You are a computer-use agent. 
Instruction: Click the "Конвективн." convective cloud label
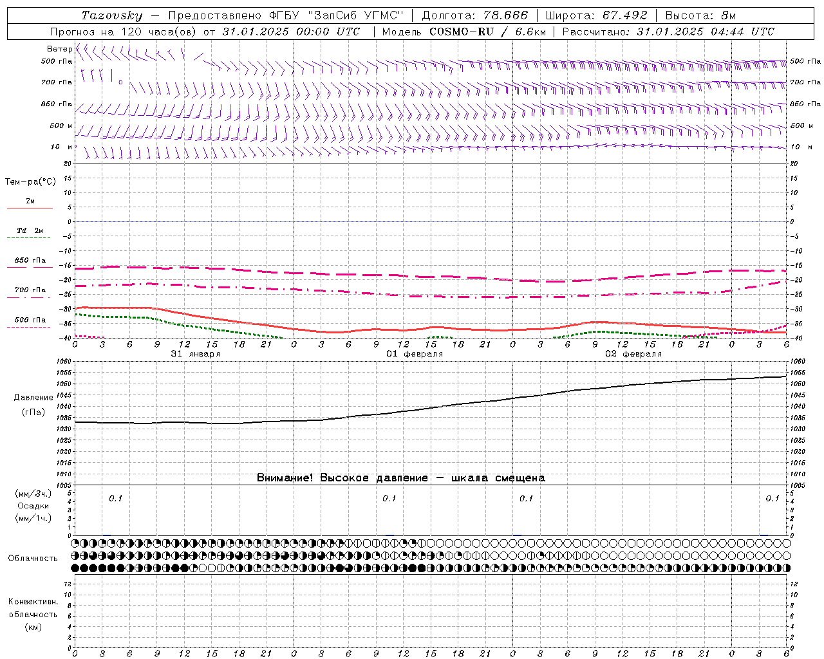[x=33, y=602]
